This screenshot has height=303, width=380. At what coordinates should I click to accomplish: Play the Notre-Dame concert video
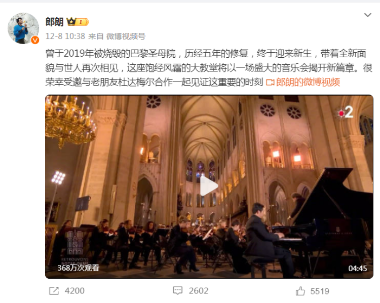pyautogui.click(x=209, y=186)
